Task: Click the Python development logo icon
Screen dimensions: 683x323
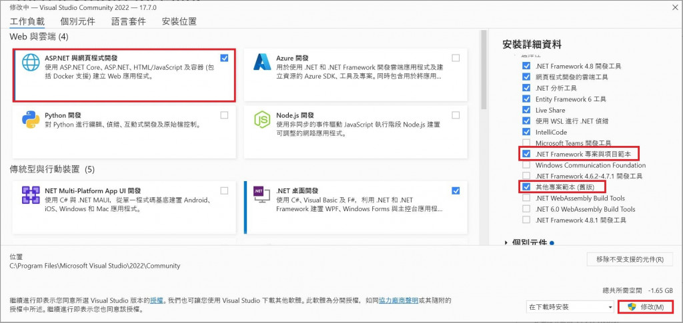Action: pyautogui.click(x=31, y=120)
